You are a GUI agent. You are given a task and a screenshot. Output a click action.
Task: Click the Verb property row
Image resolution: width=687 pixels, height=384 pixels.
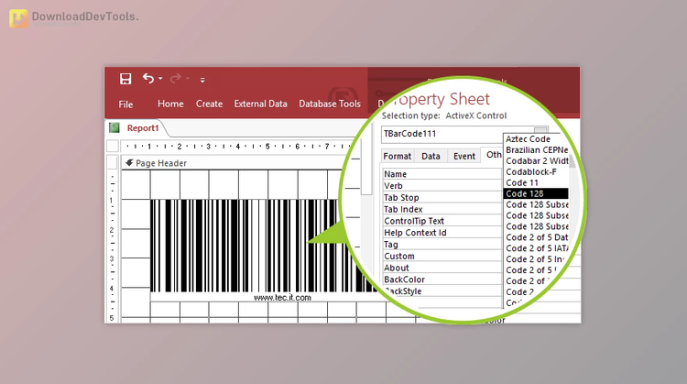tap(442, 186)
